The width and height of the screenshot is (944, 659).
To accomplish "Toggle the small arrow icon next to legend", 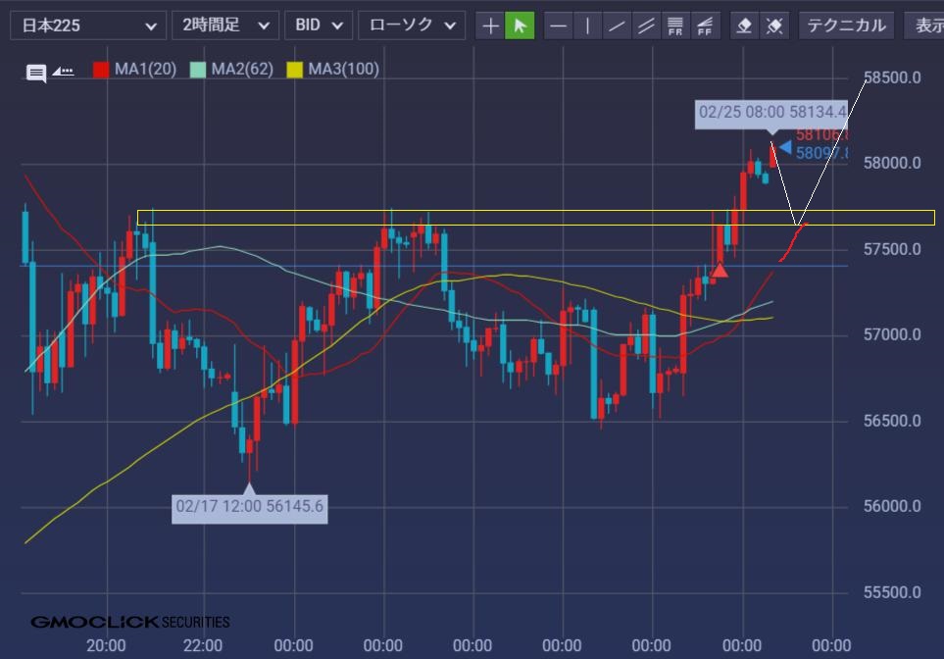I will pos(63,71).
